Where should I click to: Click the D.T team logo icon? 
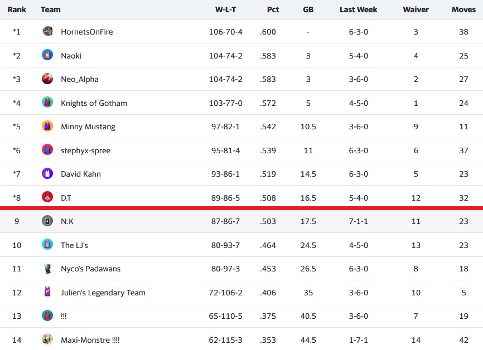[x=47, y=197]
